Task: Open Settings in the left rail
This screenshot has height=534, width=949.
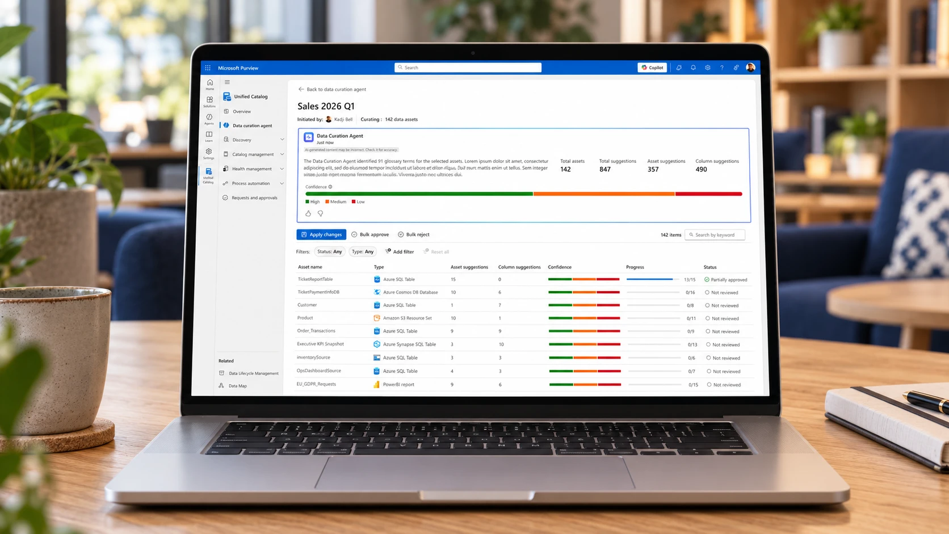Action: [x=209, y=154]
